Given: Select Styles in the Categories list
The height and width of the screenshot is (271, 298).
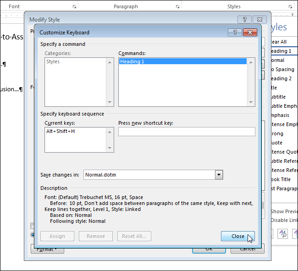Looking at the screenshot, I should 53,61.
